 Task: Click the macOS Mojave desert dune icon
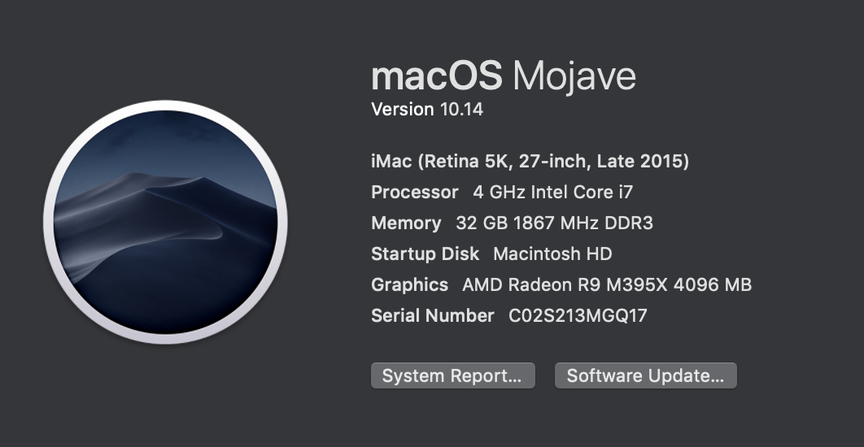[x=165, y=223]
